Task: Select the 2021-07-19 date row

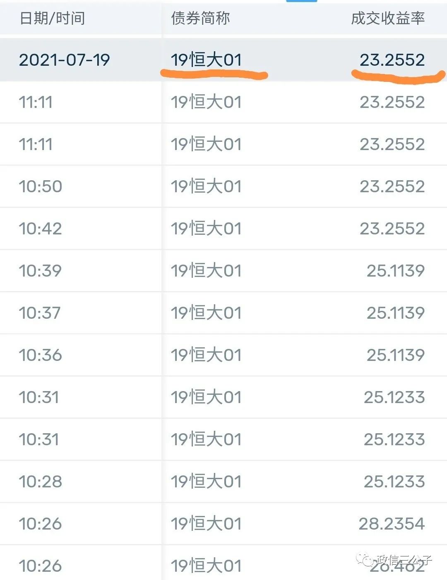Action: pyautogui.click(x=223, y=60)
